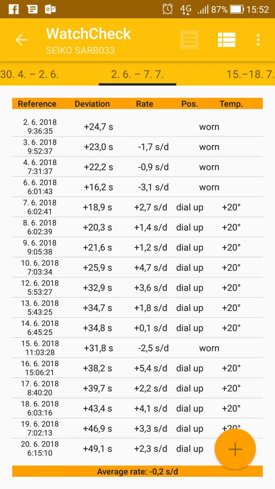Switch to the 30. 4. – 2. 6. tab
Screen dimensions: 275x489
tap(30, 75)
